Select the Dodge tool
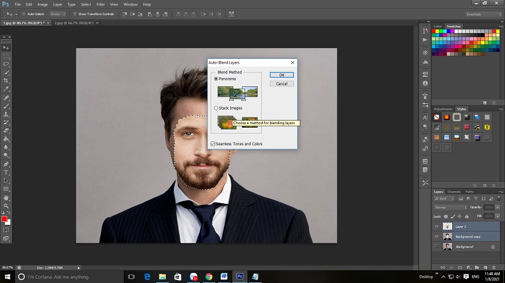The height and width of the screenshot is (283, 505). (6, 155)
